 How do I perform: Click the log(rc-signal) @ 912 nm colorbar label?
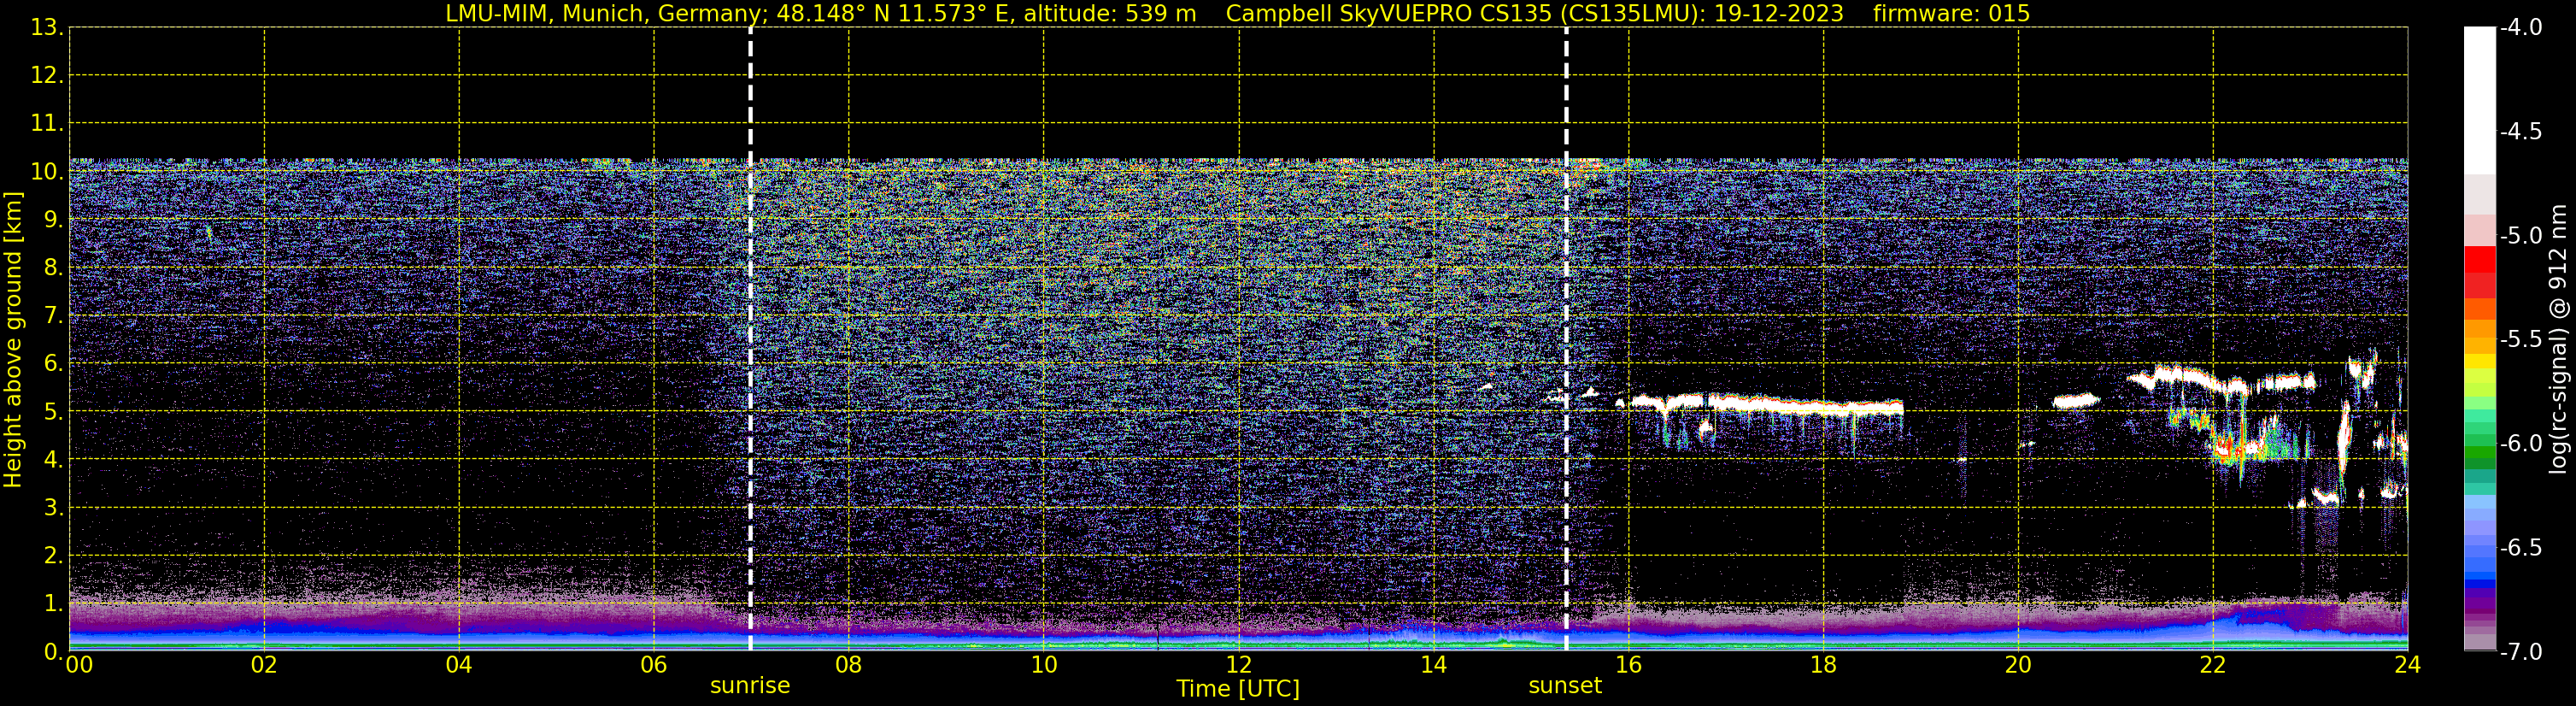tap(2558, 339)
